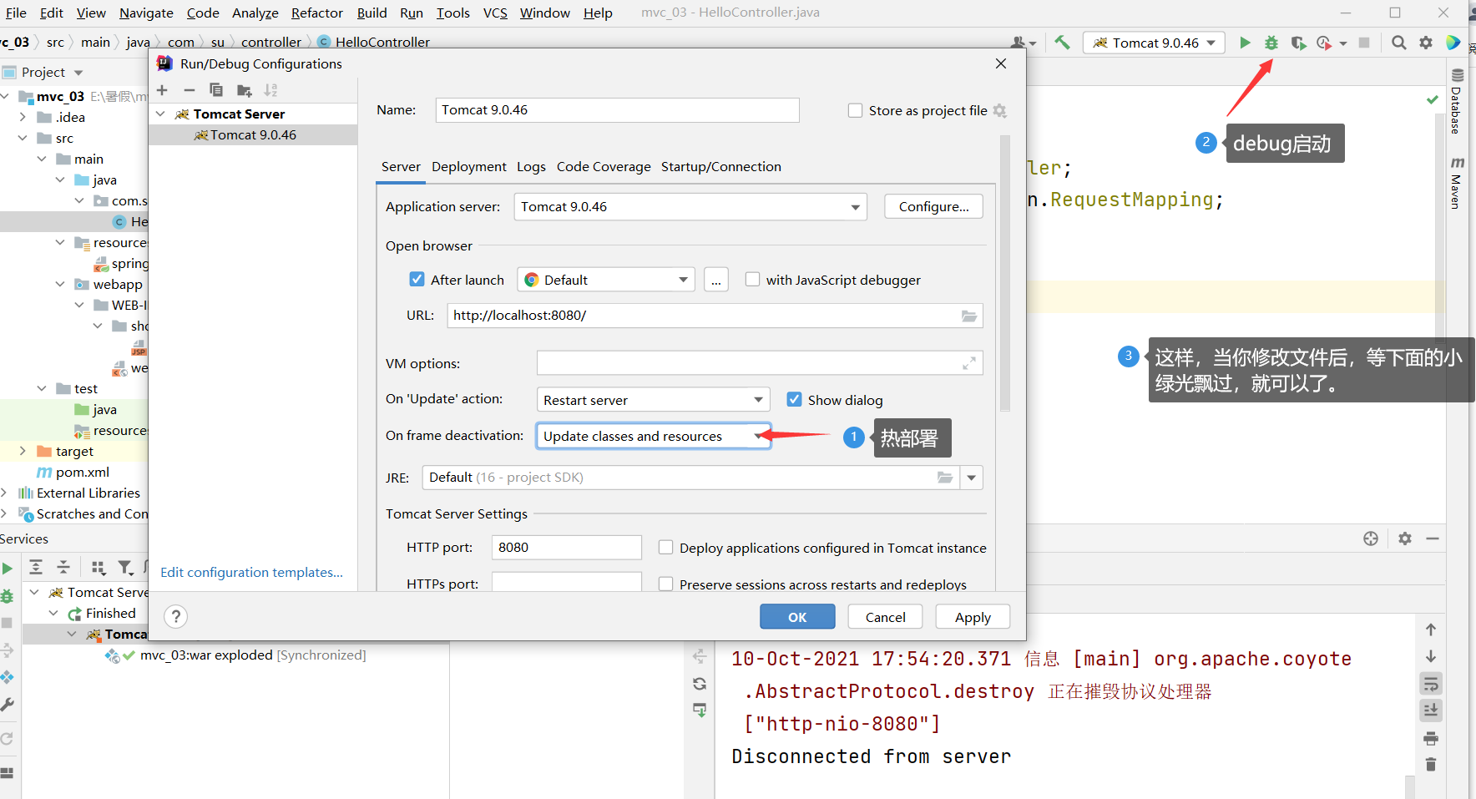Open JRE dropdown arrow

pos(972,478)
